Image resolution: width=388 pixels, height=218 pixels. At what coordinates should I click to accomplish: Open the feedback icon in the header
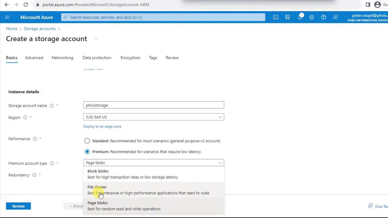point(336,17)
